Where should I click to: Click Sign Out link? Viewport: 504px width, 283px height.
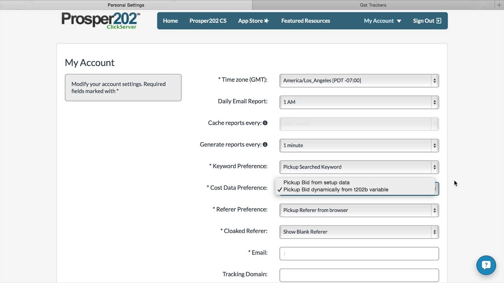427,21
